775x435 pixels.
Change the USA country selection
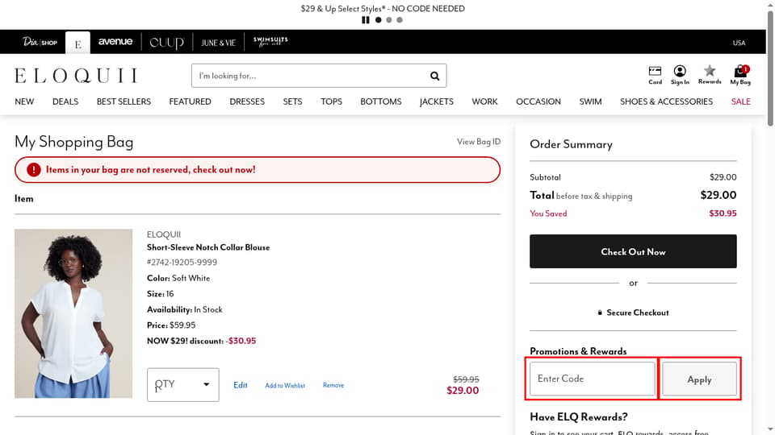(739, 43)
